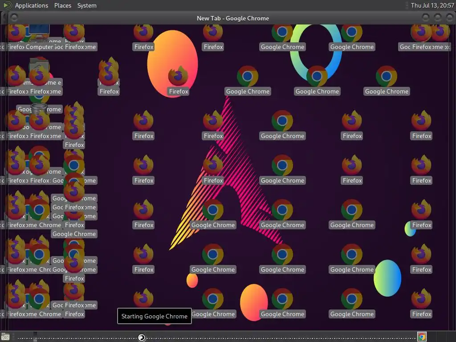Select Firefox icon nearest the Arch logo's top point
The image size is (456, 342).
(x=213, y=121)
